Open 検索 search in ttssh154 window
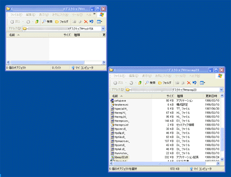Screen dimensions: 231x177 [x=47, y=21]
